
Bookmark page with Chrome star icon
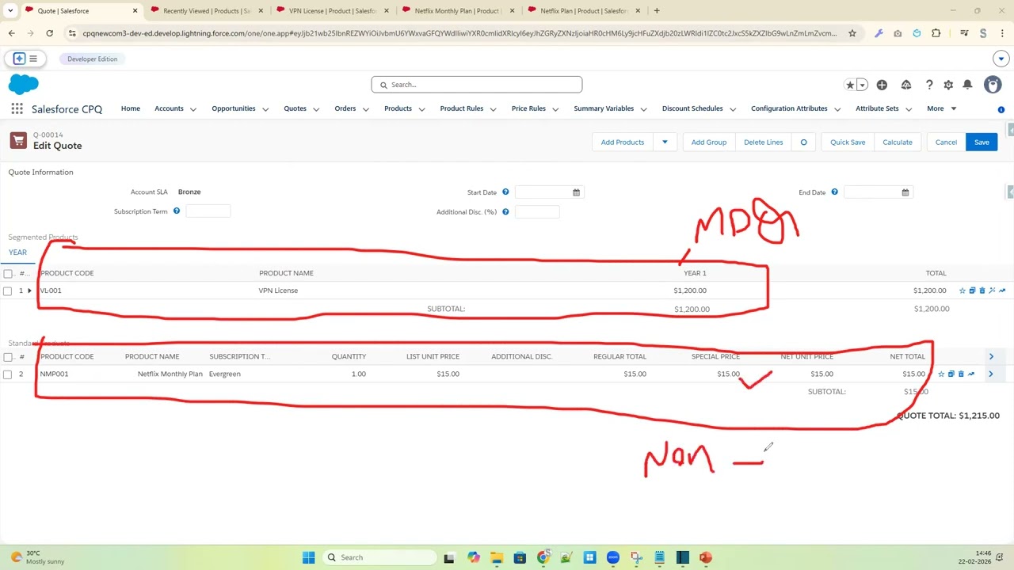(852, 33)
